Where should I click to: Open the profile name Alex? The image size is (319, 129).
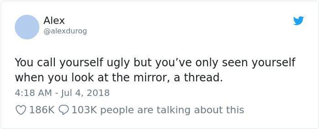point(54,21)
